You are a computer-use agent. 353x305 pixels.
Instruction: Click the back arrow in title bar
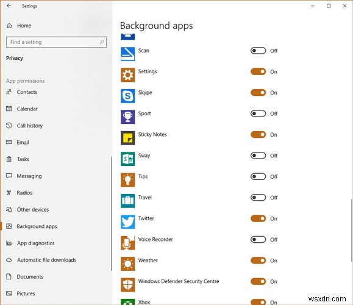click(x=9, y=6)
